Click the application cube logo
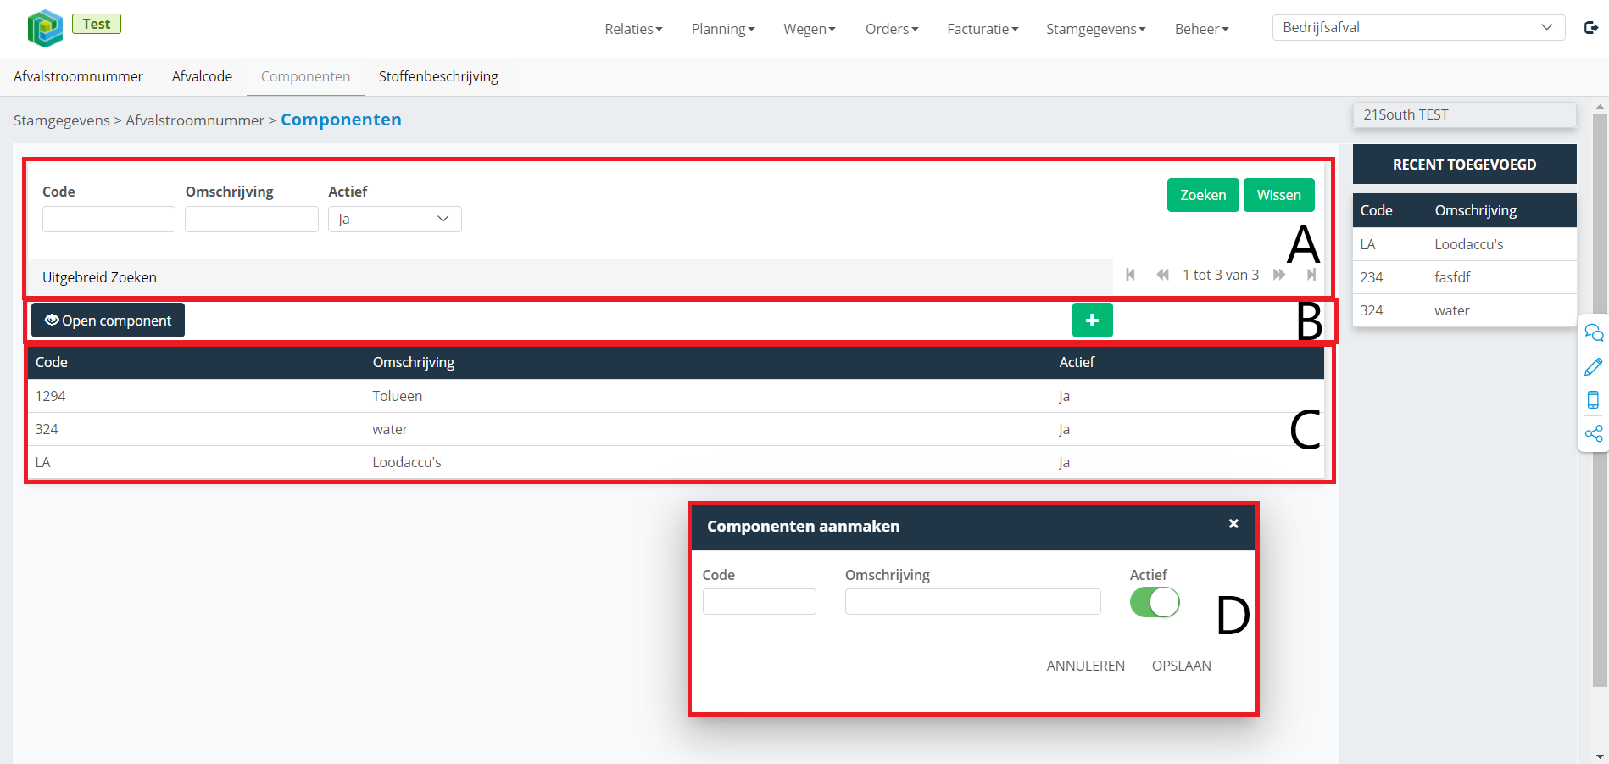 (45, 28)
